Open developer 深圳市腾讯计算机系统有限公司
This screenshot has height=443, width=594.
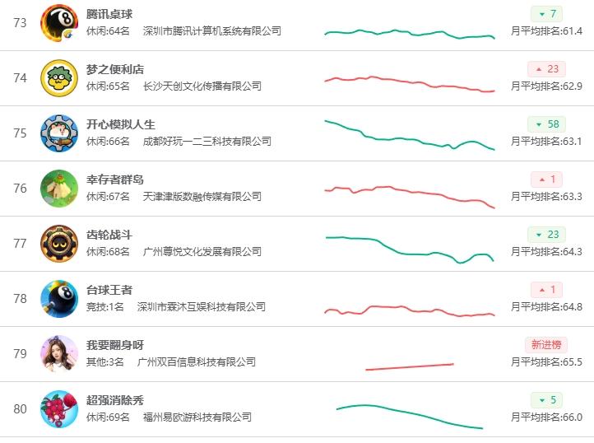pos(212,31)
